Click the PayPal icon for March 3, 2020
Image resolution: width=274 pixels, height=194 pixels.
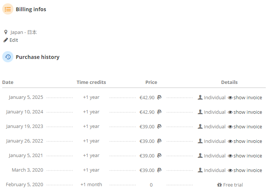159,170
